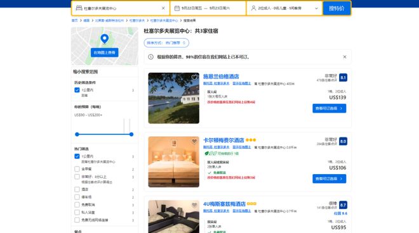Click the sort arrows icon in the sort pill
419x233 pixels.
tap(184, 42)
